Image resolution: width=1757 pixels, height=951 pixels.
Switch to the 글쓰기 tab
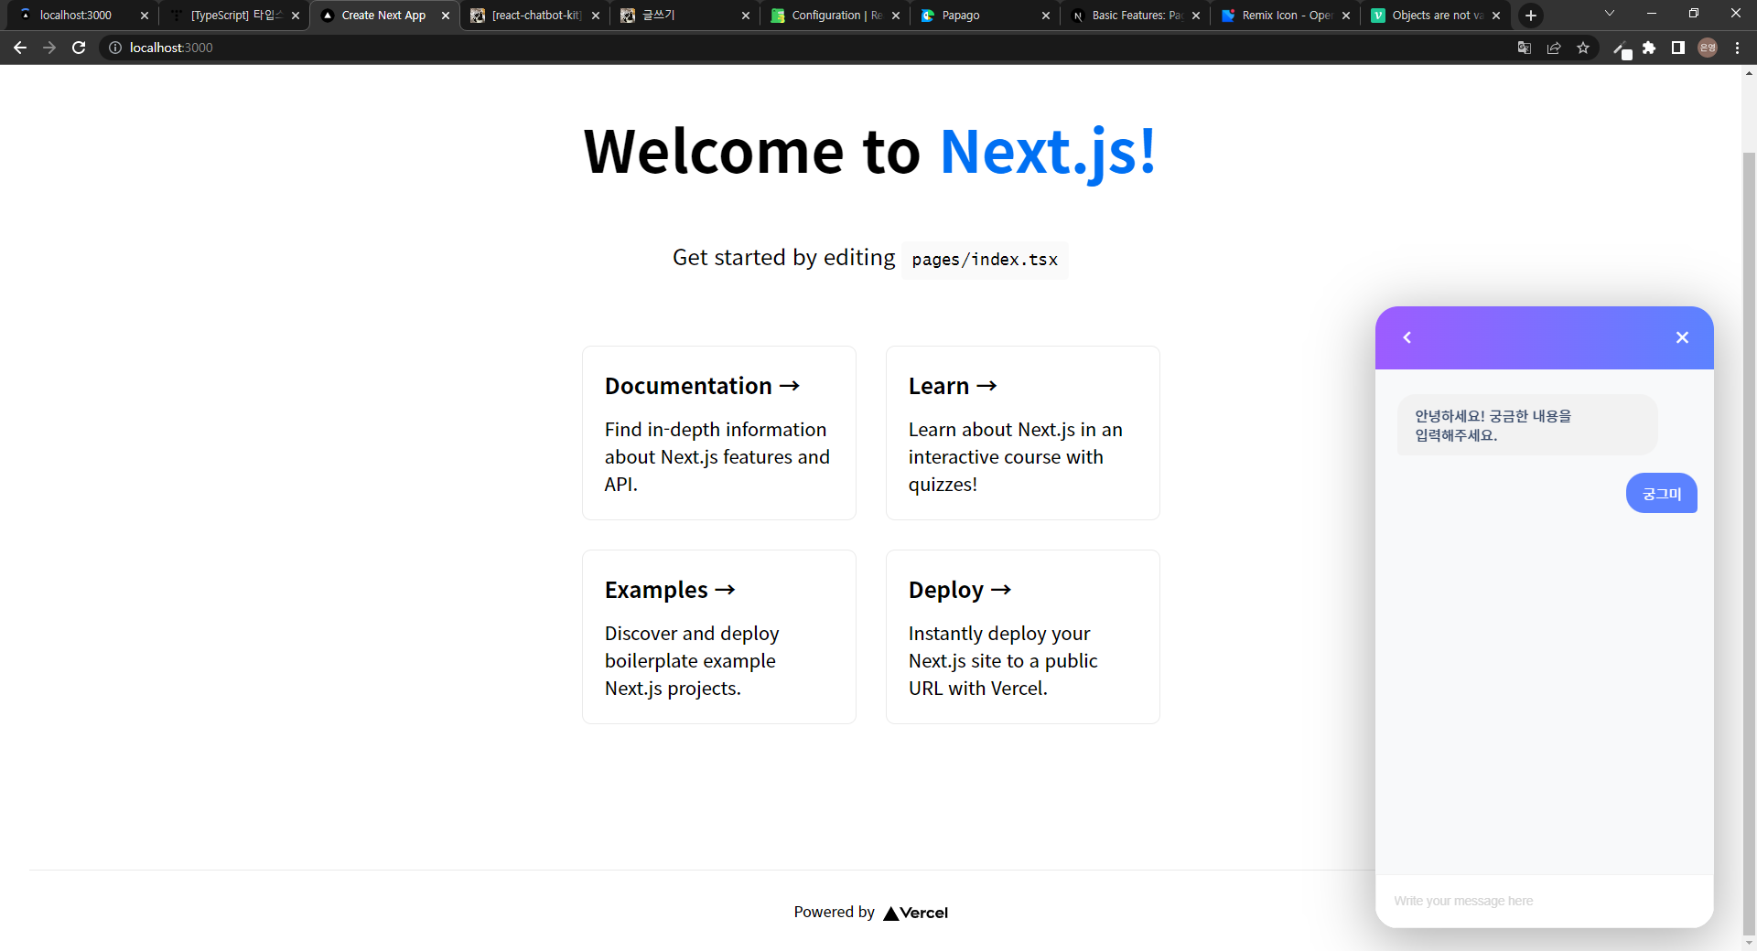tap(684, 16)
